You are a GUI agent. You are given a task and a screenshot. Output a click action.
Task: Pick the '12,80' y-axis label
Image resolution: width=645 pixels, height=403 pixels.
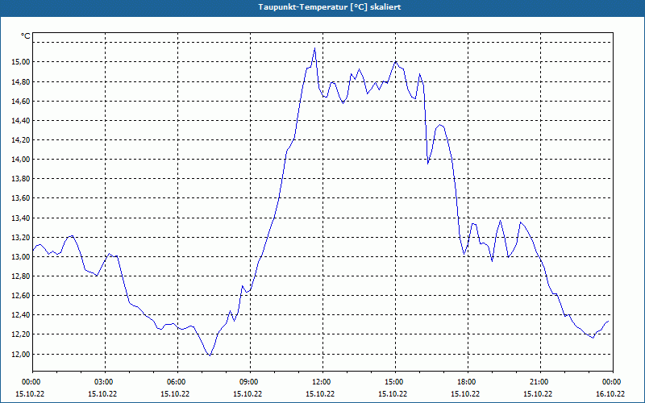click(23, 276)
